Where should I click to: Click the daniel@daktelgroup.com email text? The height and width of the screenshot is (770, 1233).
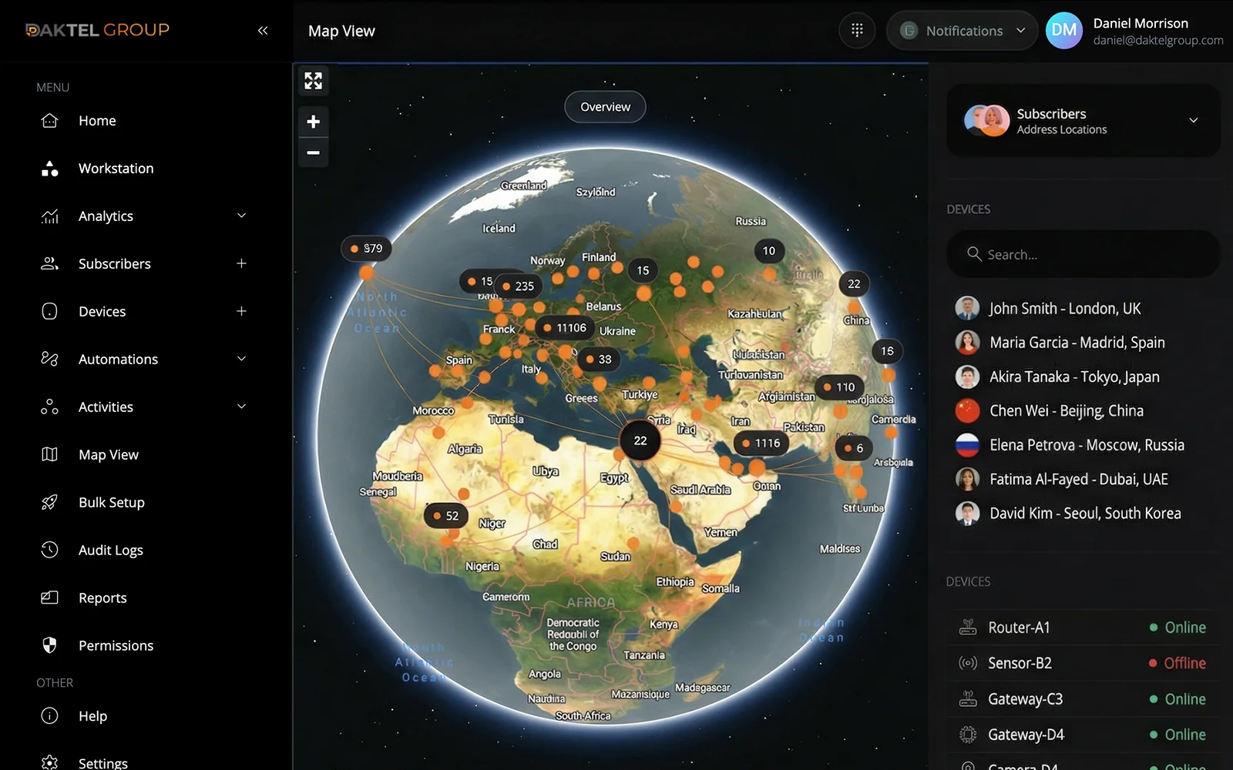pos(1158,40)
